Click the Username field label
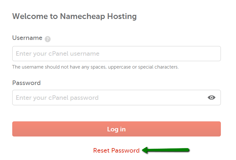The image size is (236, 160). tap(27, 38)
